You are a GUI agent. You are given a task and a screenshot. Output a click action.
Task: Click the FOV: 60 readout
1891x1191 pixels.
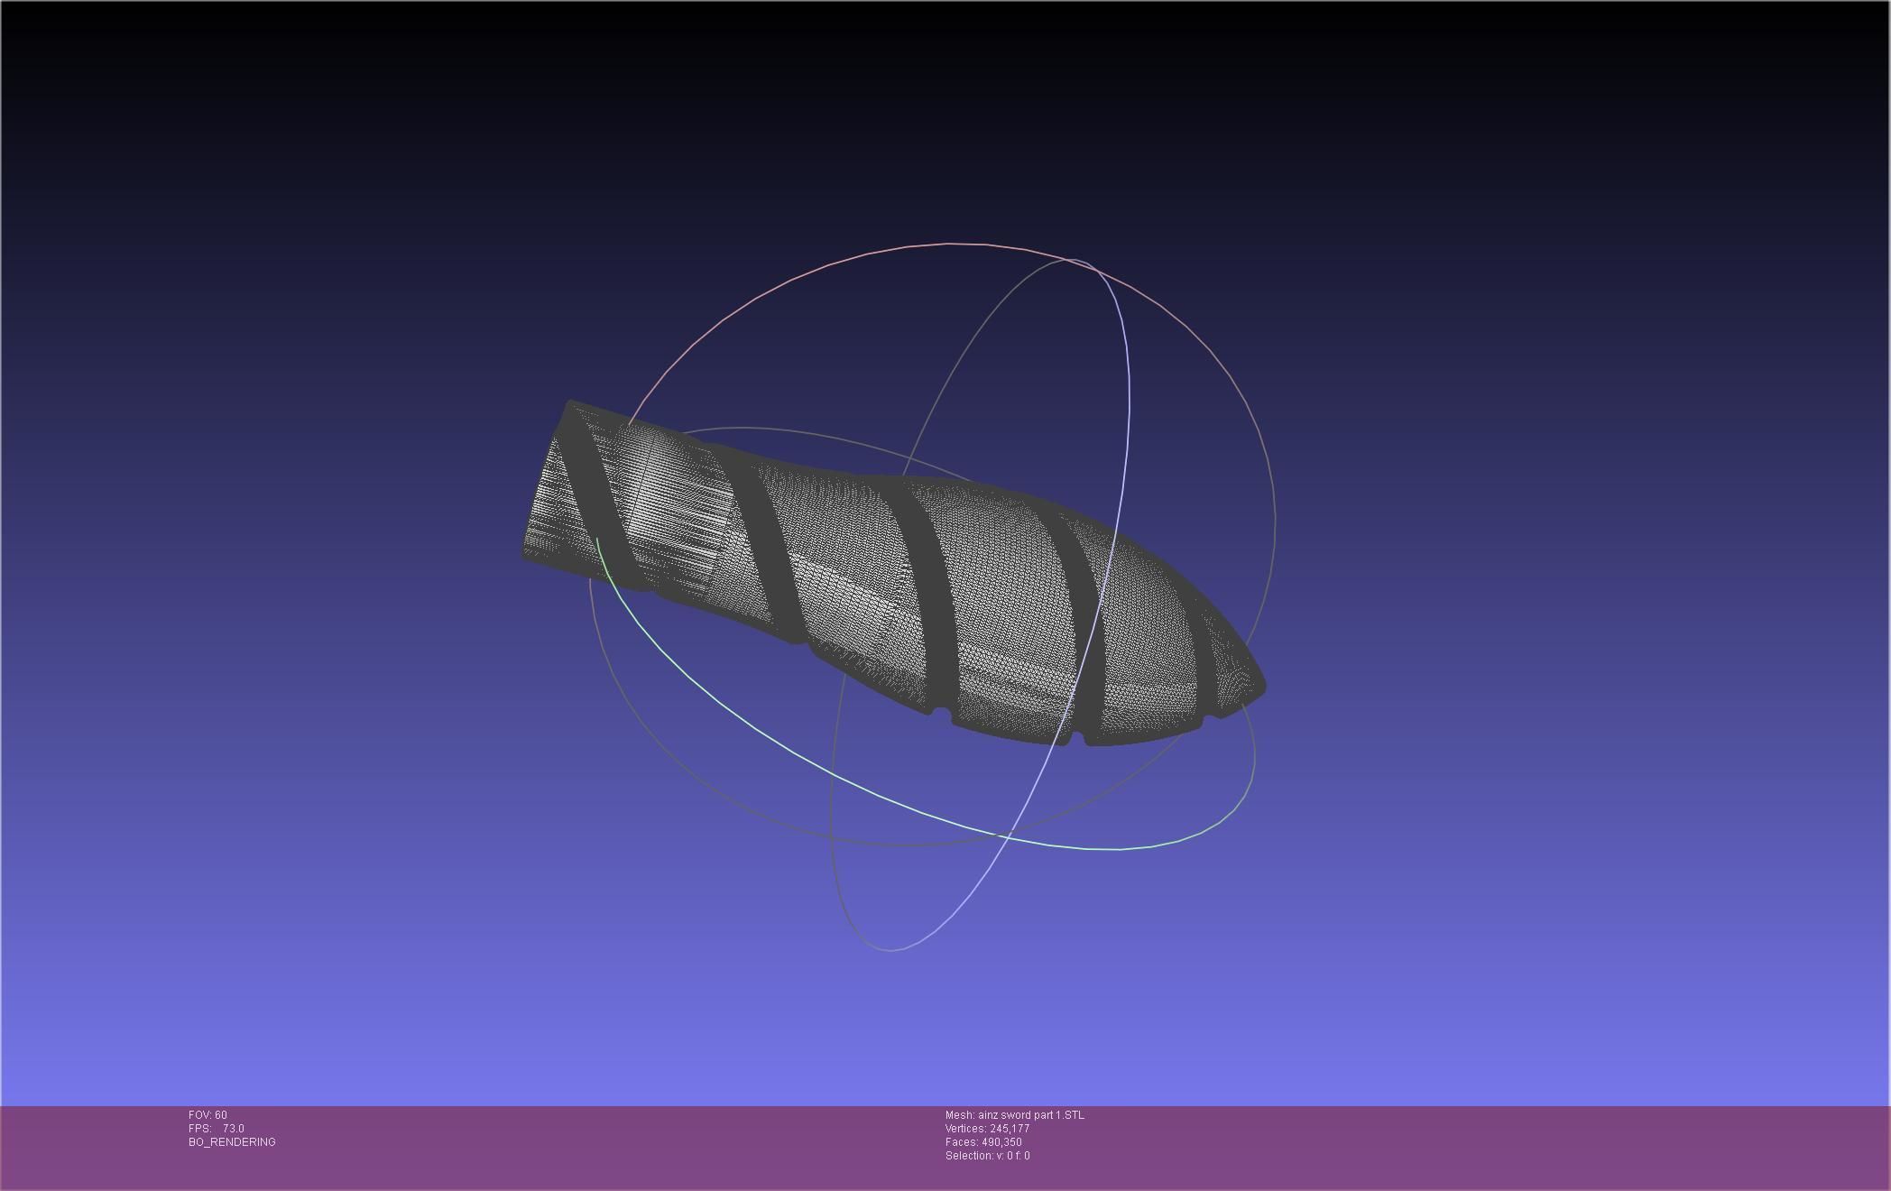(x=208, y=1115)
